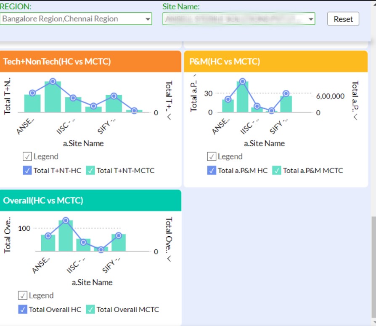Open the Site Name dropdown

point(238,19)
